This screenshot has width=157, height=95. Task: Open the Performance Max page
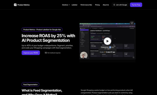[x=86, y=5]
